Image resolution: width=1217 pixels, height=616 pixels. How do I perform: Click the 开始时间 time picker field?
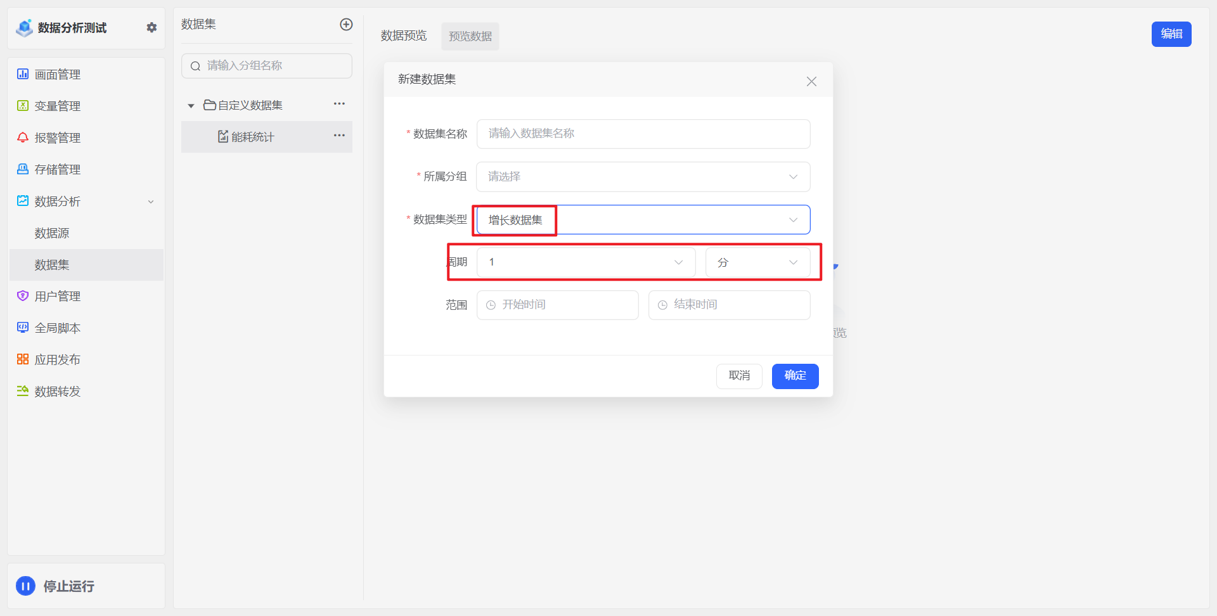tap(557, 305)
